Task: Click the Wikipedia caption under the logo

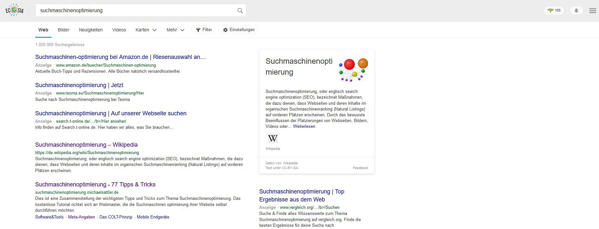Action: tap(273, 149)
